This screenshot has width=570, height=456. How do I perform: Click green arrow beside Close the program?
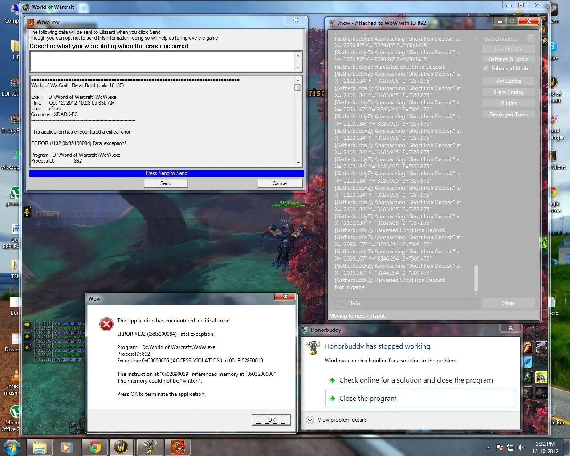(332, 399)
